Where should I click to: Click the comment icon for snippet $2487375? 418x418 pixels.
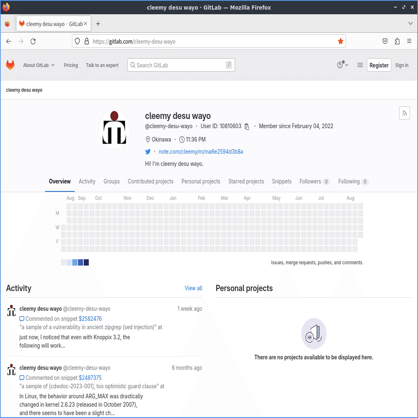click(x=22, y=378)
